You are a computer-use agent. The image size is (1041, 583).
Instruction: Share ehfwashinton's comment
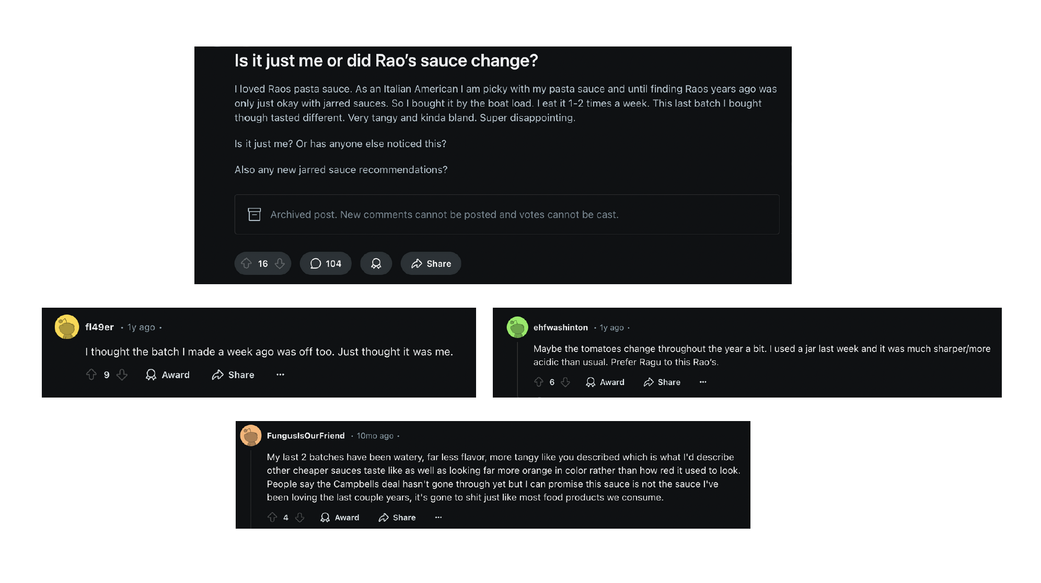point(662,382)
